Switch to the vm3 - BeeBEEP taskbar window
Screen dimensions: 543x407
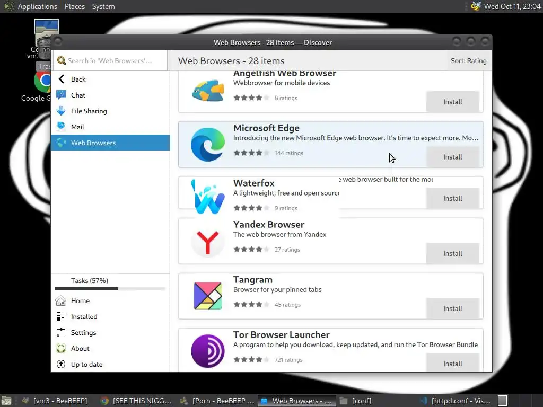[55, 401]
